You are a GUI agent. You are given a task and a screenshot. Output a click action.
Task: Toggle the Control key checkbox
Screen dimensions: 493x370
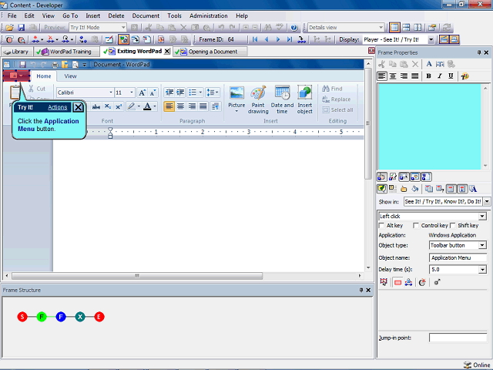[416, 225]
